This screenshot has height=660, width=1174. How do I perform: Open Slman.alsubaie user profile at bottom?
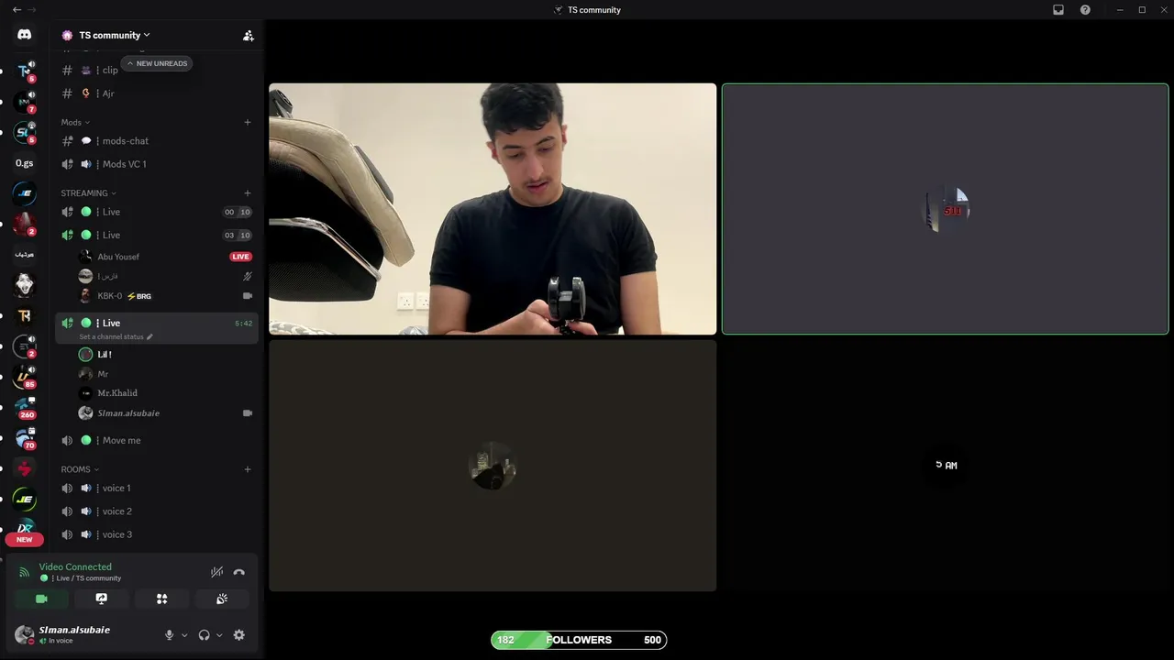click(x=64, y=634)
